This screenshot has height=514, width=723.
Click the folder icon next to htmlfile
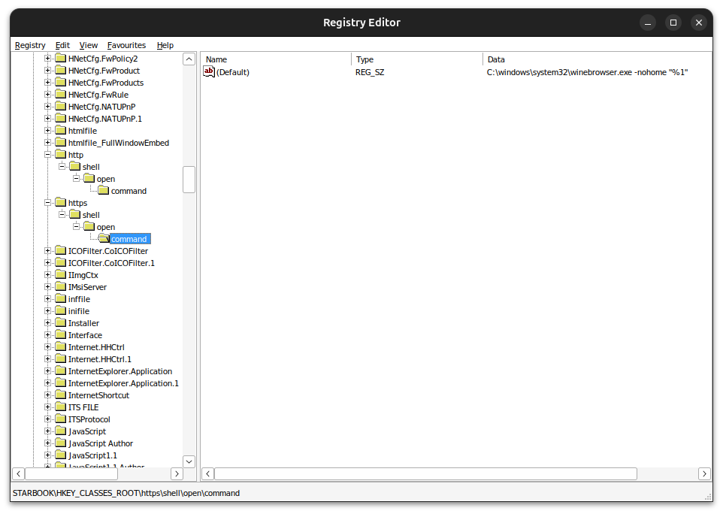(60, 131)
